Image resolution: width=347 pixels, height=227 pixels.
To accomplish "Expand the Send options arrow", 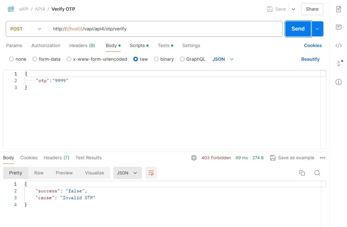I will coord(317,29).
